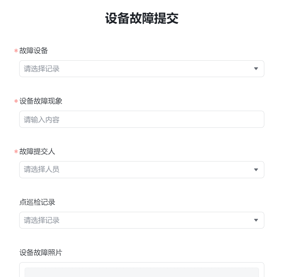Click the 设备故障照片 upload area

click(142, 272)
